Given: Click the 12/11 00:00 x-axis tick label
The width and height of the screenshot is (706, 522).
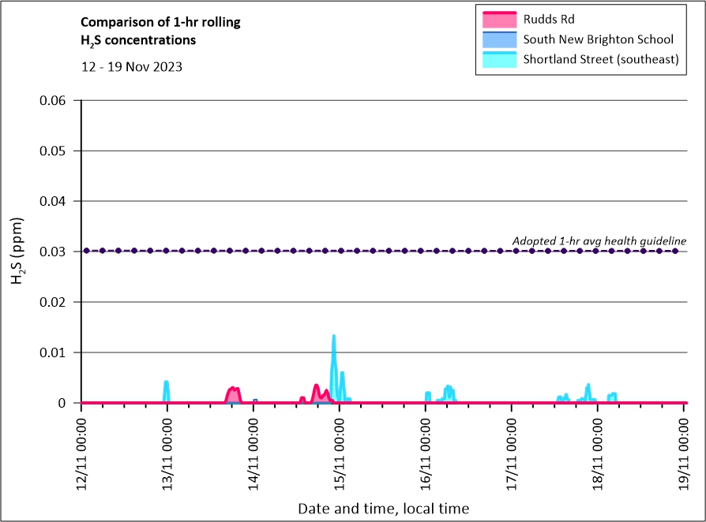Looking at the screenshot, I should (x=82, y=450).
